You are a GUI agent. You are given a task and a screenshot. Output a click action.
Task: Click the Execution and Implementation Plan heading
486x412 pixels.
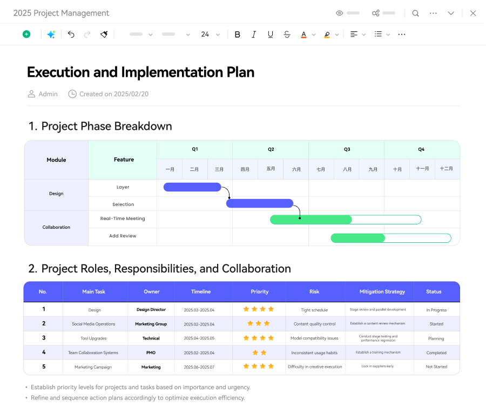141,72
